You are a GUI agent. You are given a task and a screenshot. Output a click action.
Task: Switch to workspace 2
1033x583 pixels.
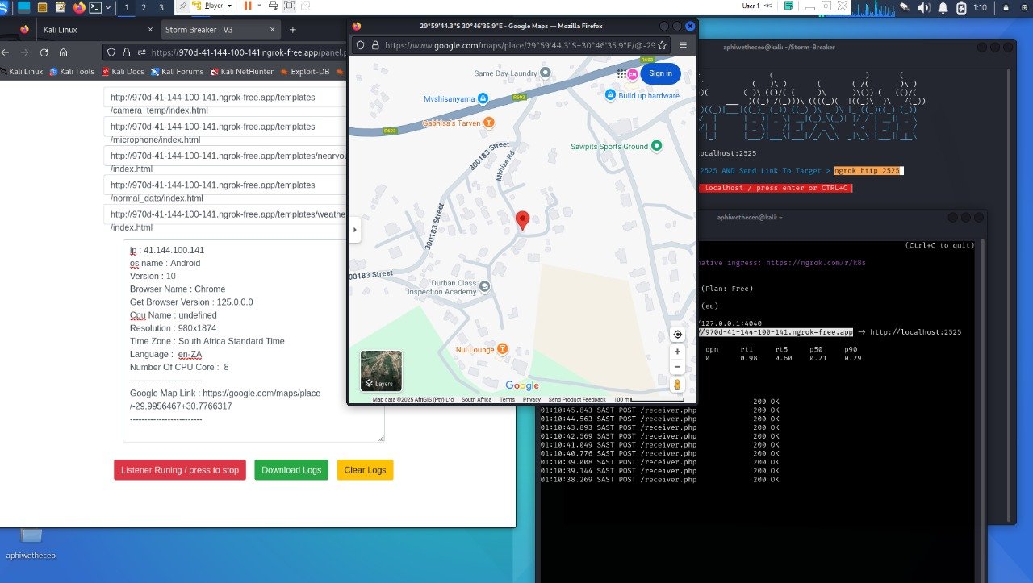(143, 8)
